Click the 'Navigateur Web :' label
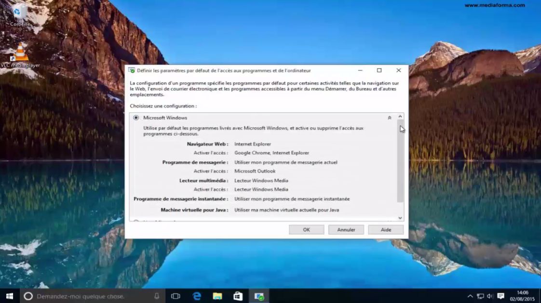Image resolution: width=541 pixels, height=303 pixels. 207,144
